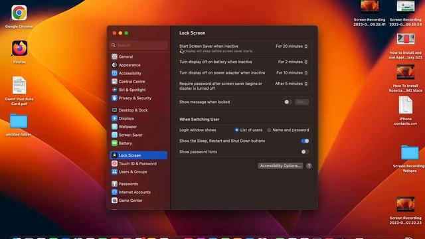Open Google Chrome desktop icon
This screenshot has width=425, height=239.
click(x=19, y=13)
